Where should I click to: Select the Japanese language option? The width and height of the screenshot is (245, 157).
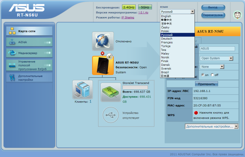[177, 76]
